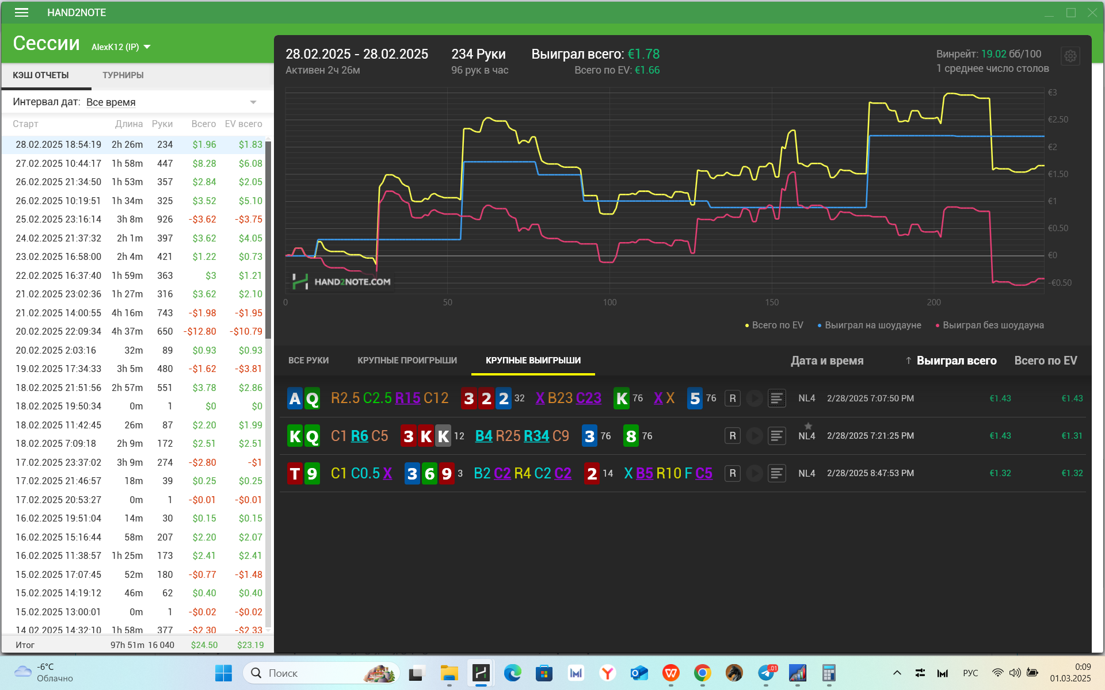Click the R replay button for AQ hand
1105x690 pixels.
(x=732, y=398)
